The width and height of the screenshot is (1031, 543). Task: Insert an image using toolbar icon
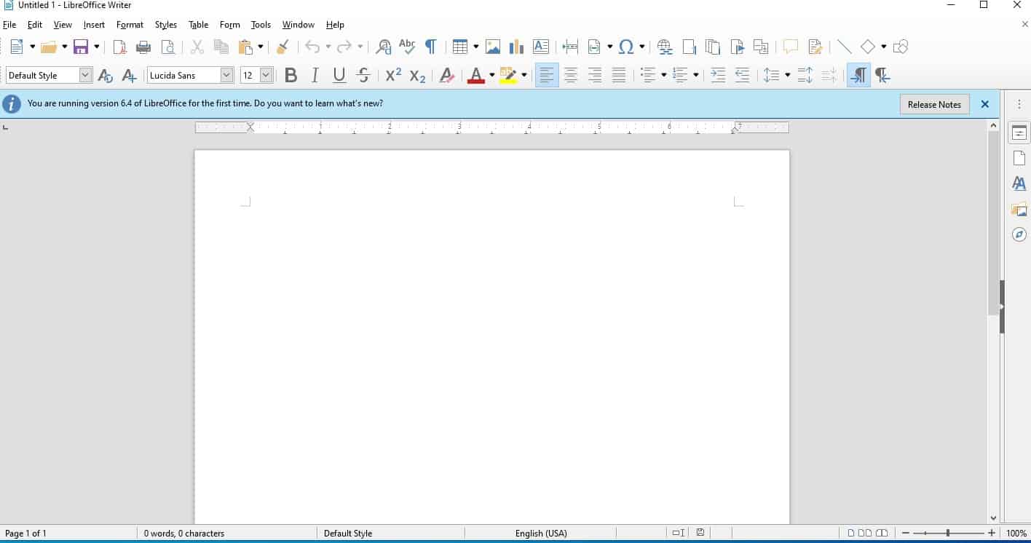click(x=493, y=47)
